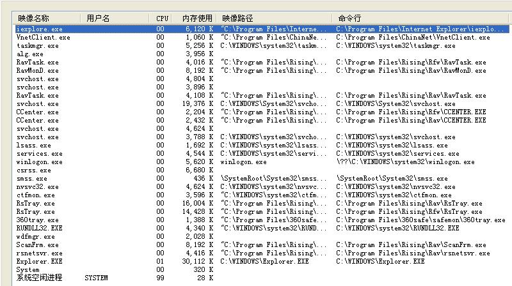
Task: Click the 436 K memory value
Action: (x=204, y=179)
